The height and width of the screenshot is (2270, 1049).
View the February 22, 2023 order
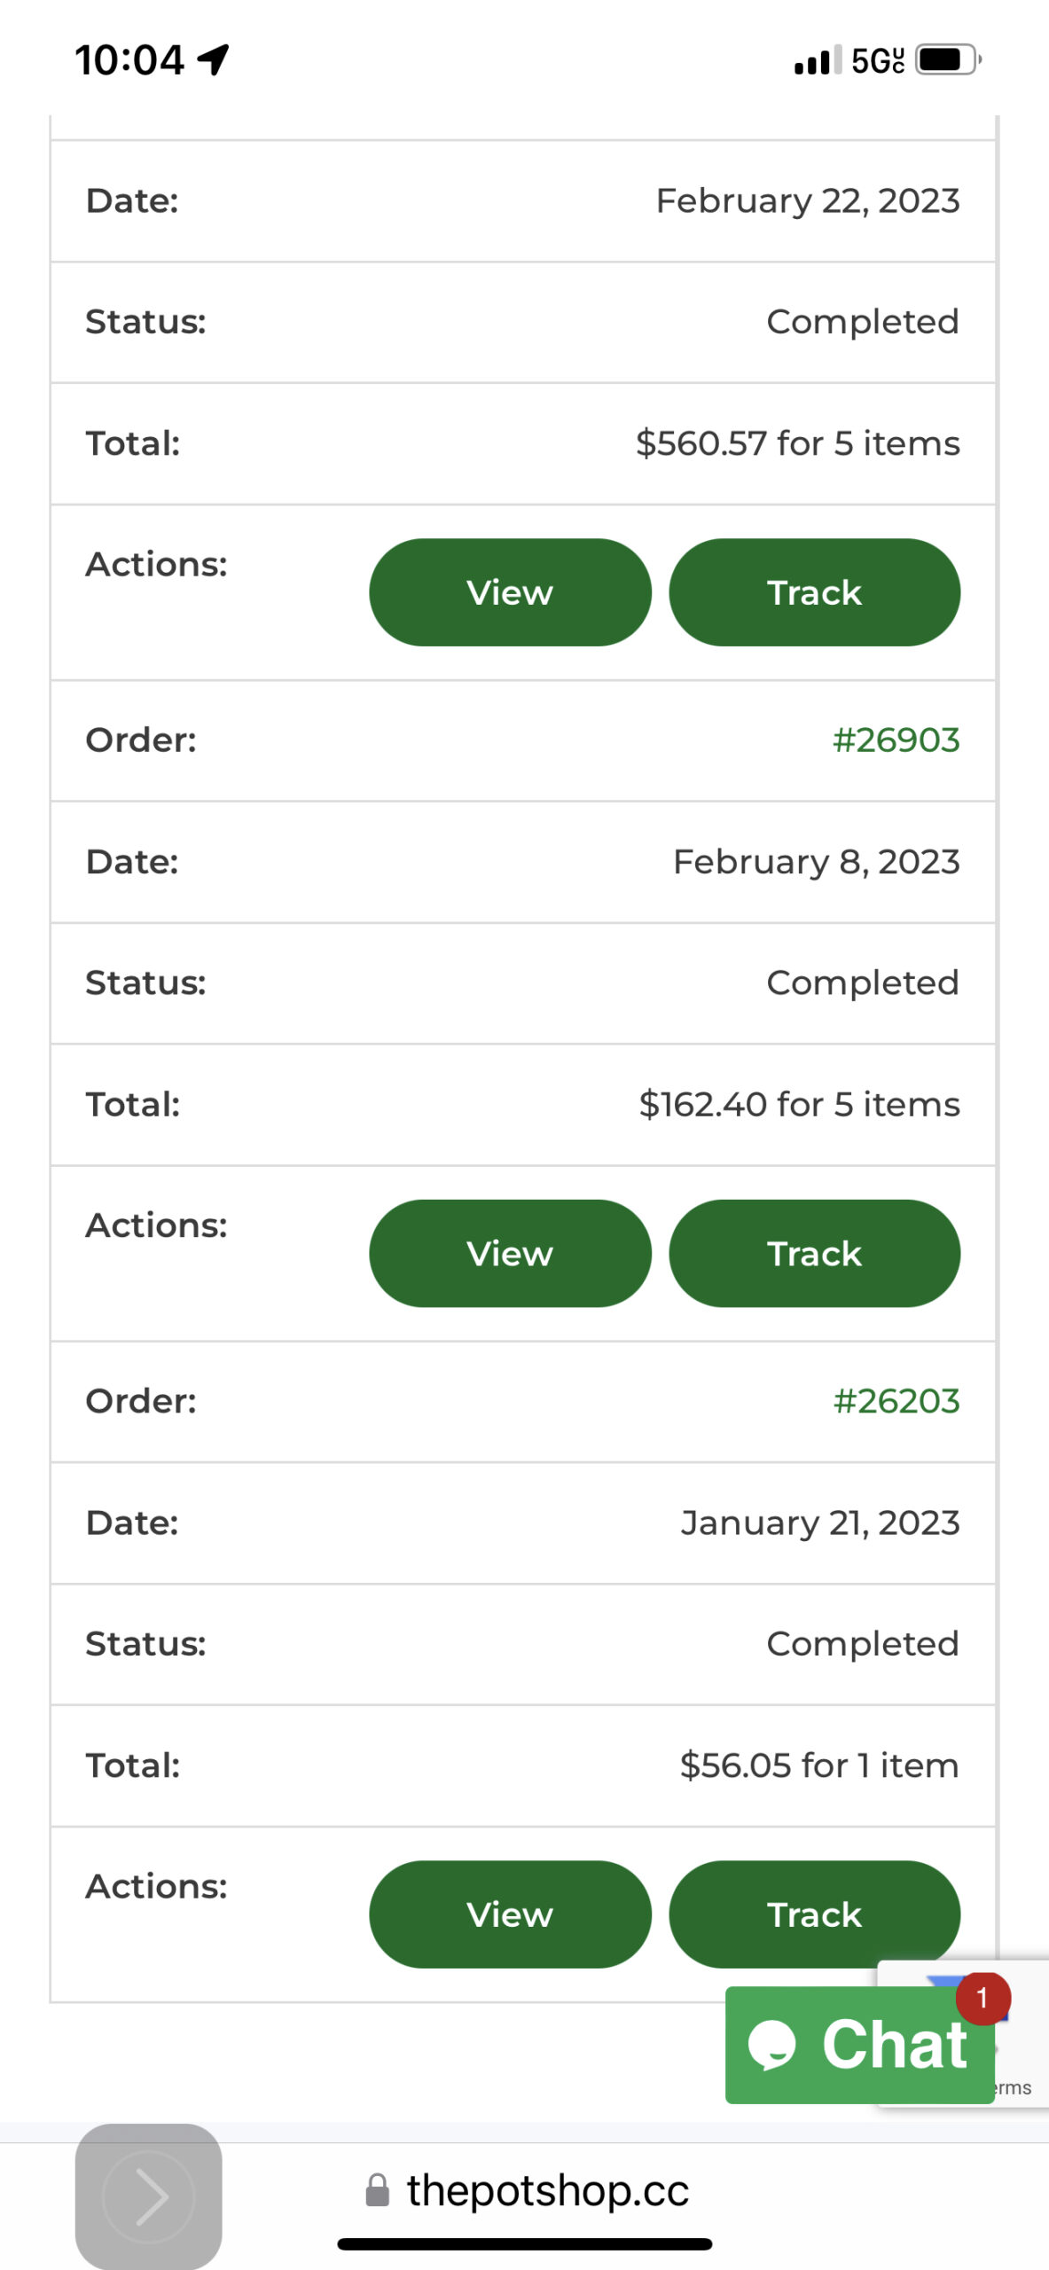(510, 592)
